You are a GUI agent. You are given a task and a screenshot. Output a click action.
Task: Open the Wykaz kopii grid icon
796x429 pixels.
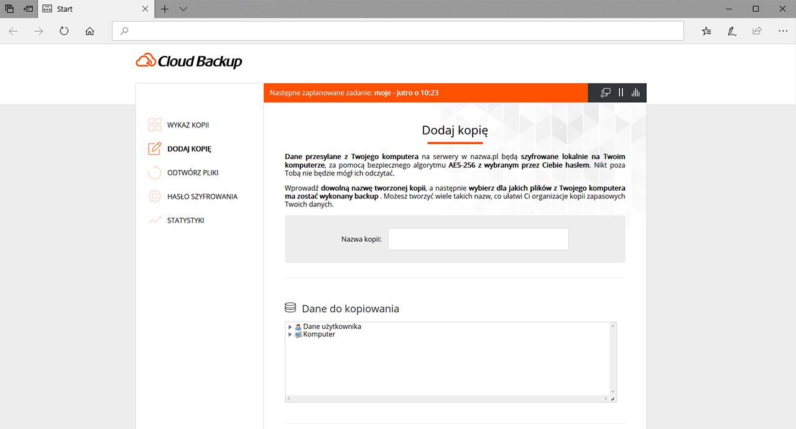tap(155, 125)
